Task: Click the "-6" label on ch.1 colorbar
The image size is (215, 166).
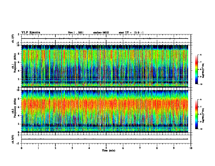Action: tap(201, 55)
